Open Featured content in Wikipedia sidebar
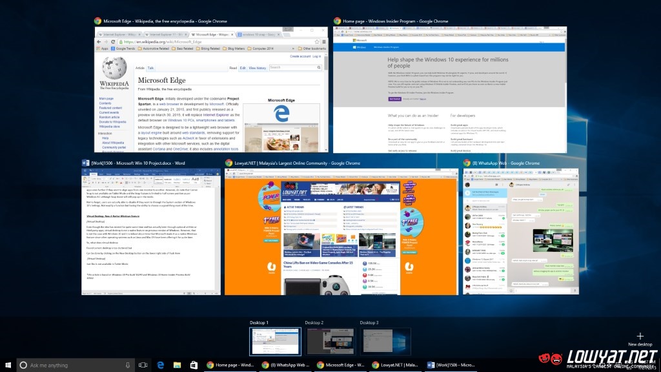This screenshot has height=372, width=661. 110,108
